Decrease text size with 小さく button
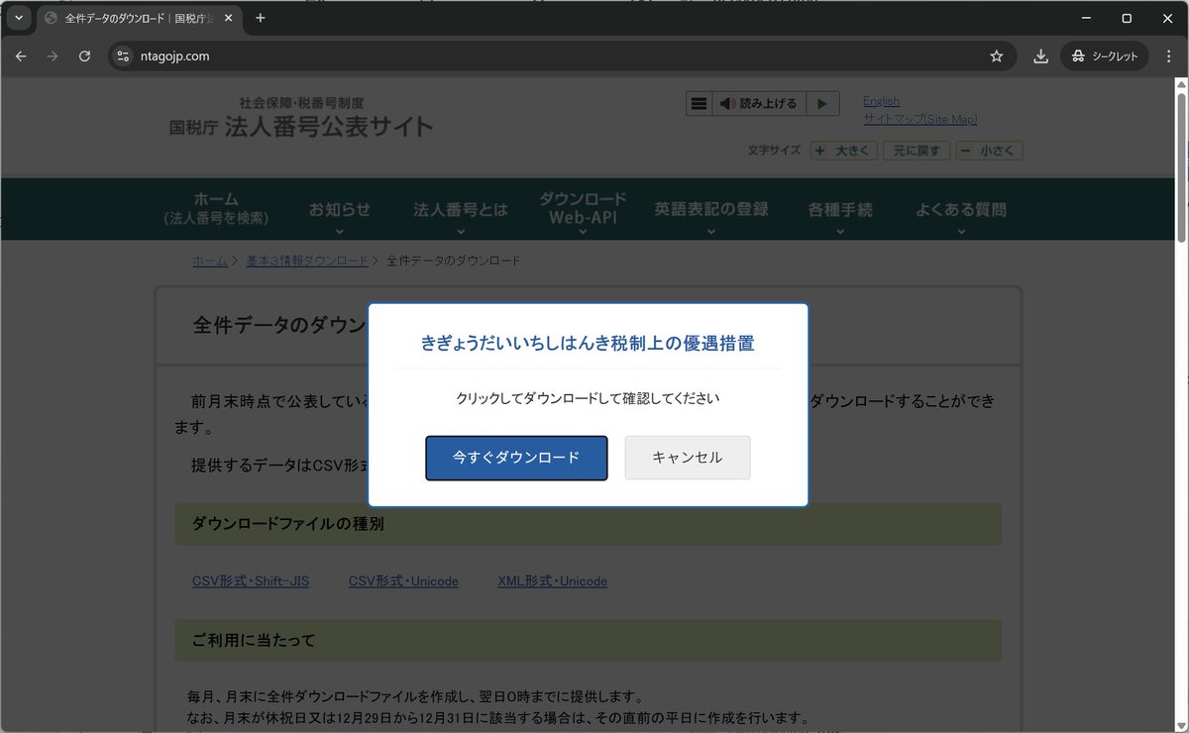 click(x=989, y=151)
